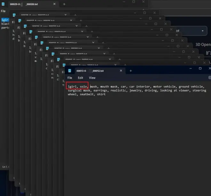Close the _00028.txt tab with its X
211x196 pixels.
54,4
